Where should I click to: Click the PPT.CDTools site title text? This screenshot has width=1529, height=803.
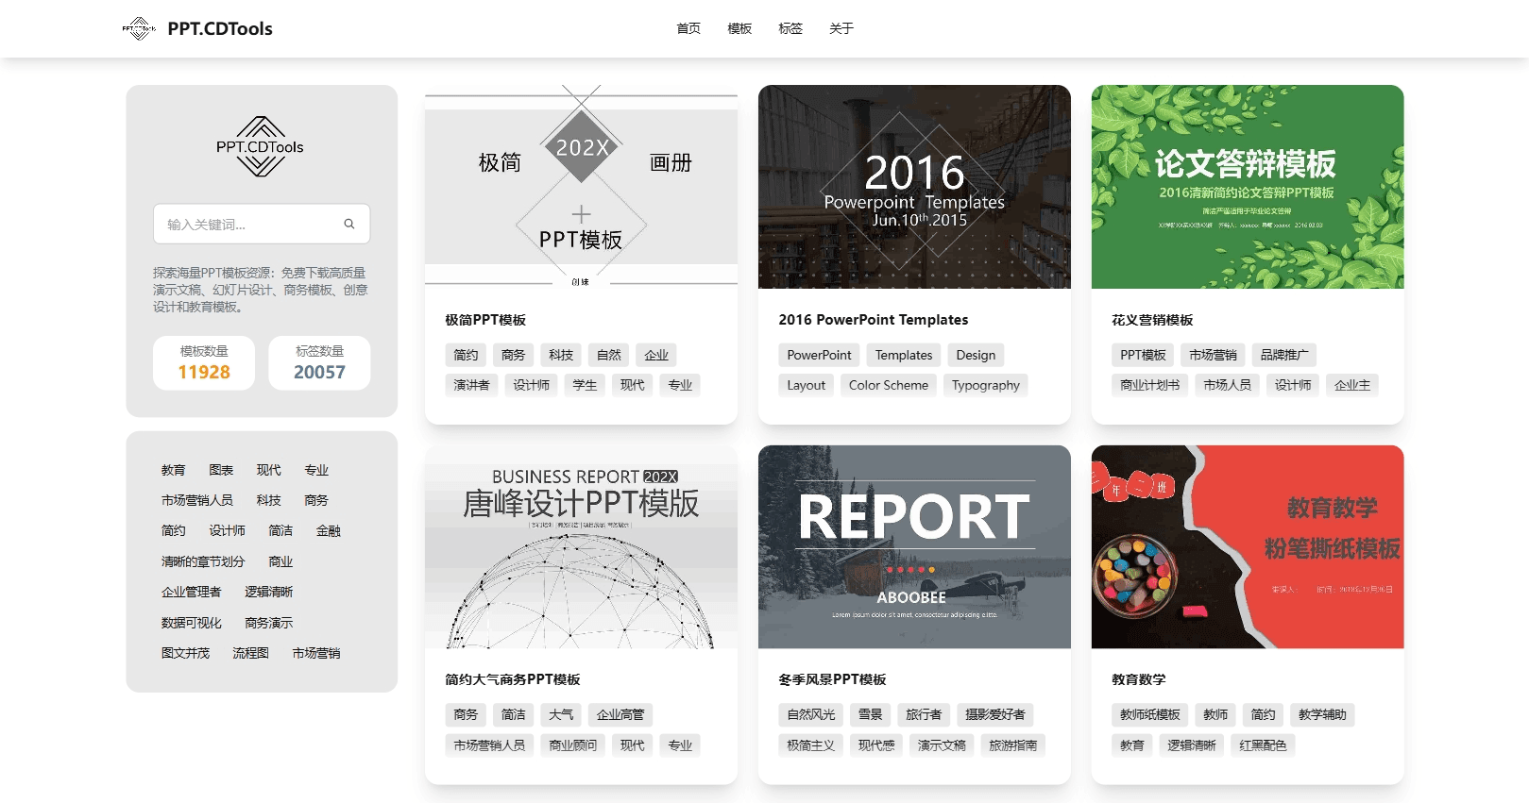pos(220,28)
